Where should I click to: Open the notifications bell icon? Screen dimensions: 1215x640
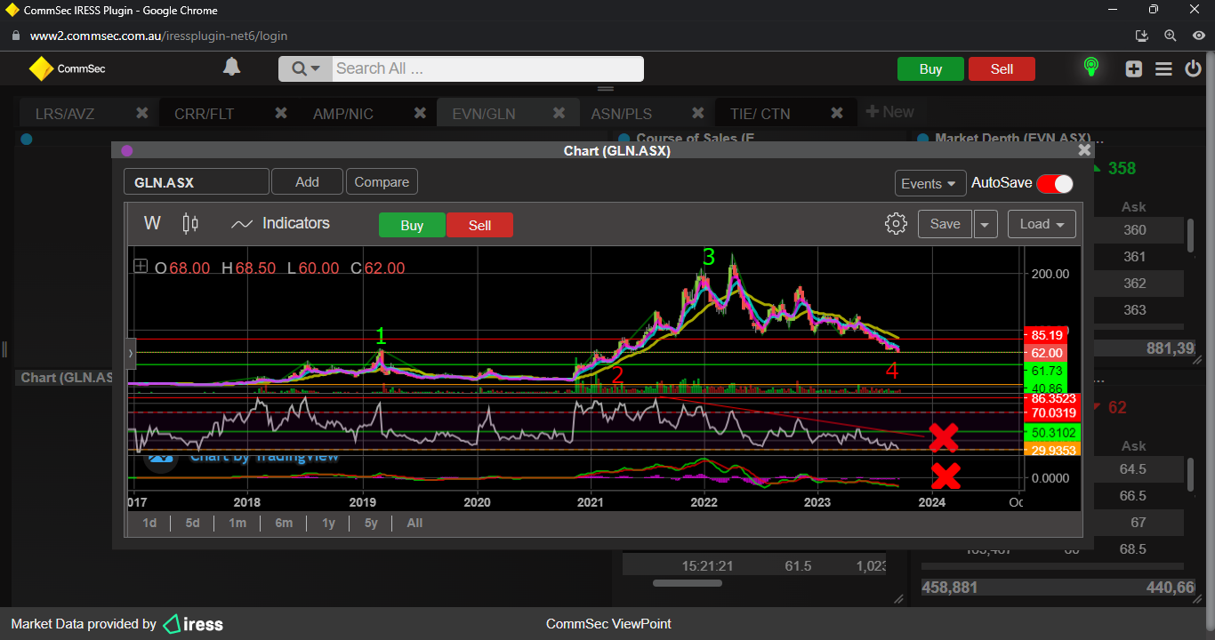(231, 68)
